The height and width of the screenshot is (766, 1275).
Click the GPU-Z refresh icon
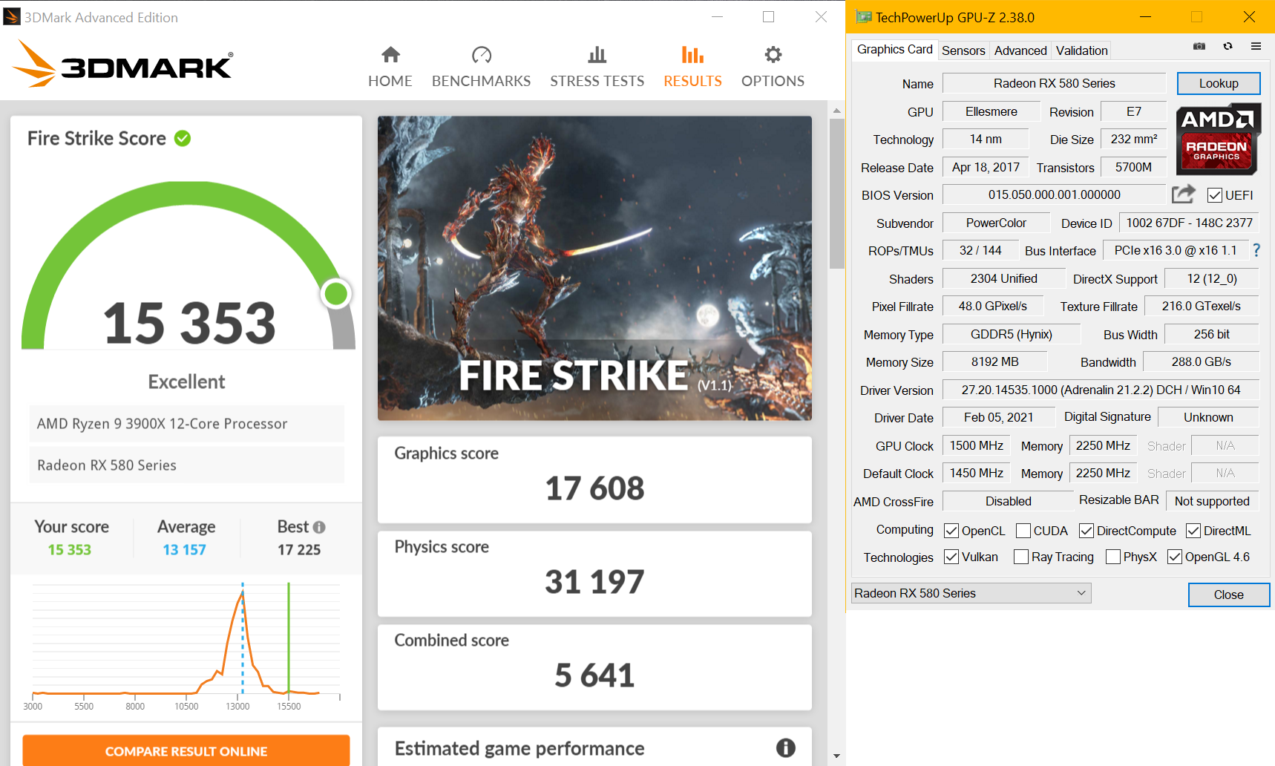[x=1228, y=47]
